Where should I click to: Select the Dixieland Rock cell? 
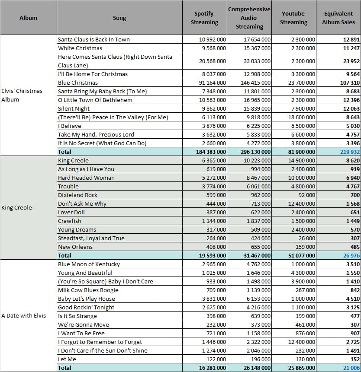[119, 195]
